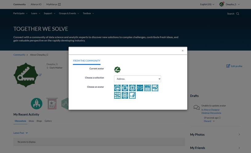Click the large profile avatar of Deepika_G
Viewport: 251px width, 153px height.
tap(26, 75)
